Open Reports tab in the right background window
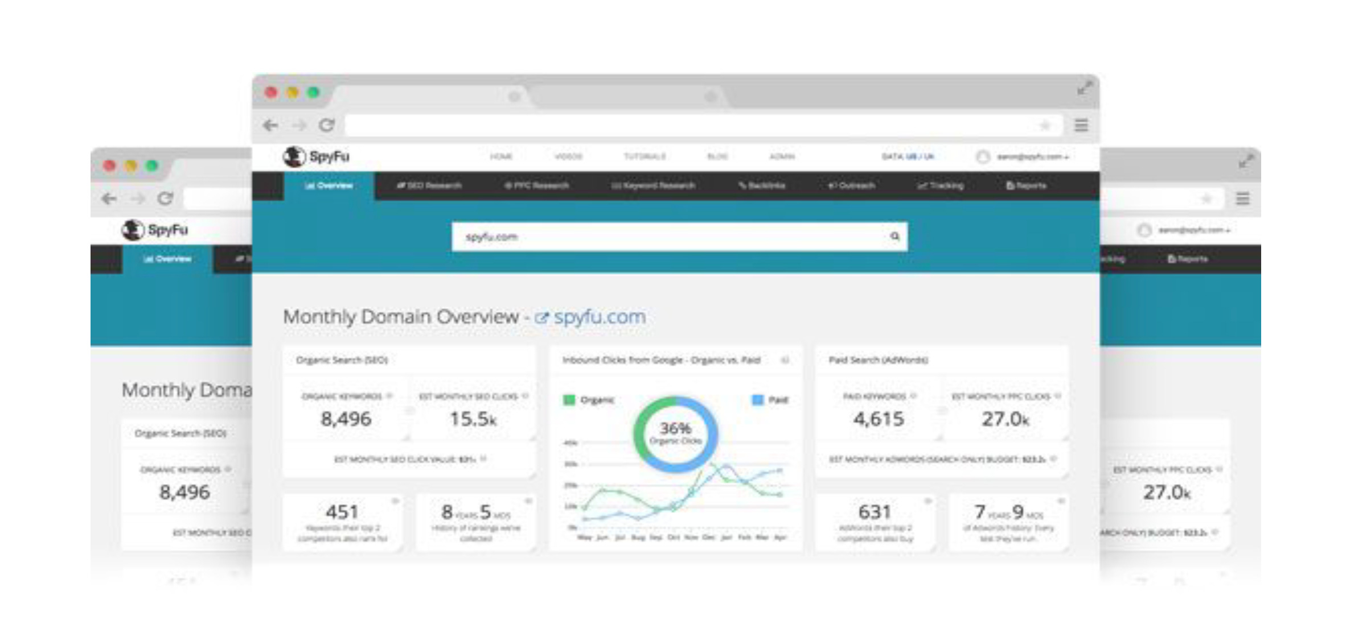 (x=1188, y=259)
